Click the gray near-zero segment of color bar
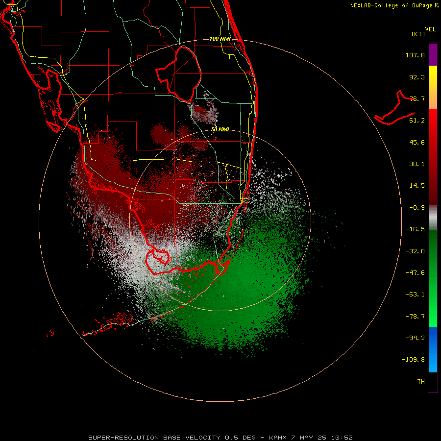Screen dimensions: 441x441 pos(433,217)
